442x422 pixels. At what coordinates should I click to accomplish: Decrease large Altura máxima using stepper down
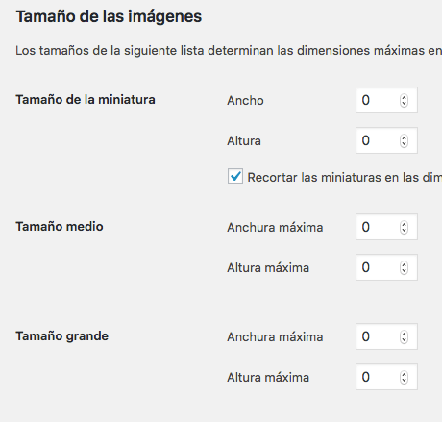[x=405, y=381]
